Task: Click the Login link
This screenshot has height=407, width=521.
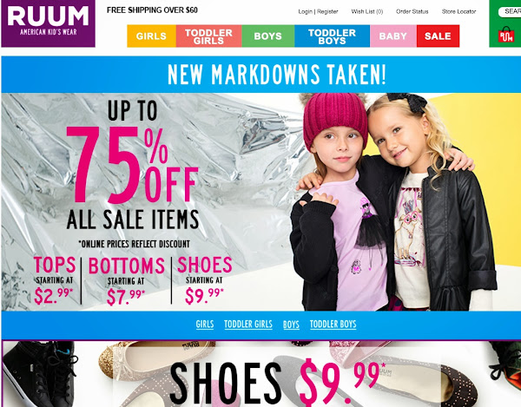Action: pyautogui.click(x=305, y=11)
